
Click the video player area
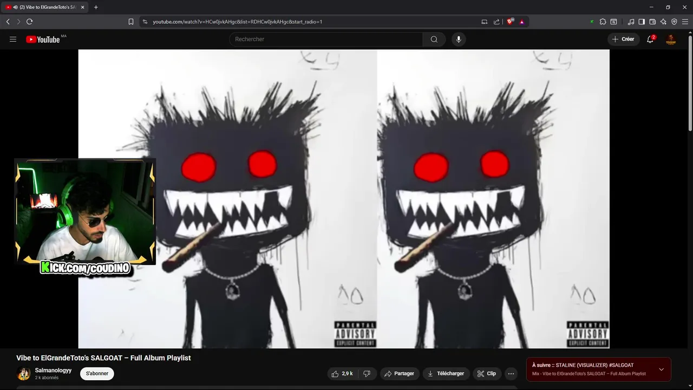pos(344,199)
